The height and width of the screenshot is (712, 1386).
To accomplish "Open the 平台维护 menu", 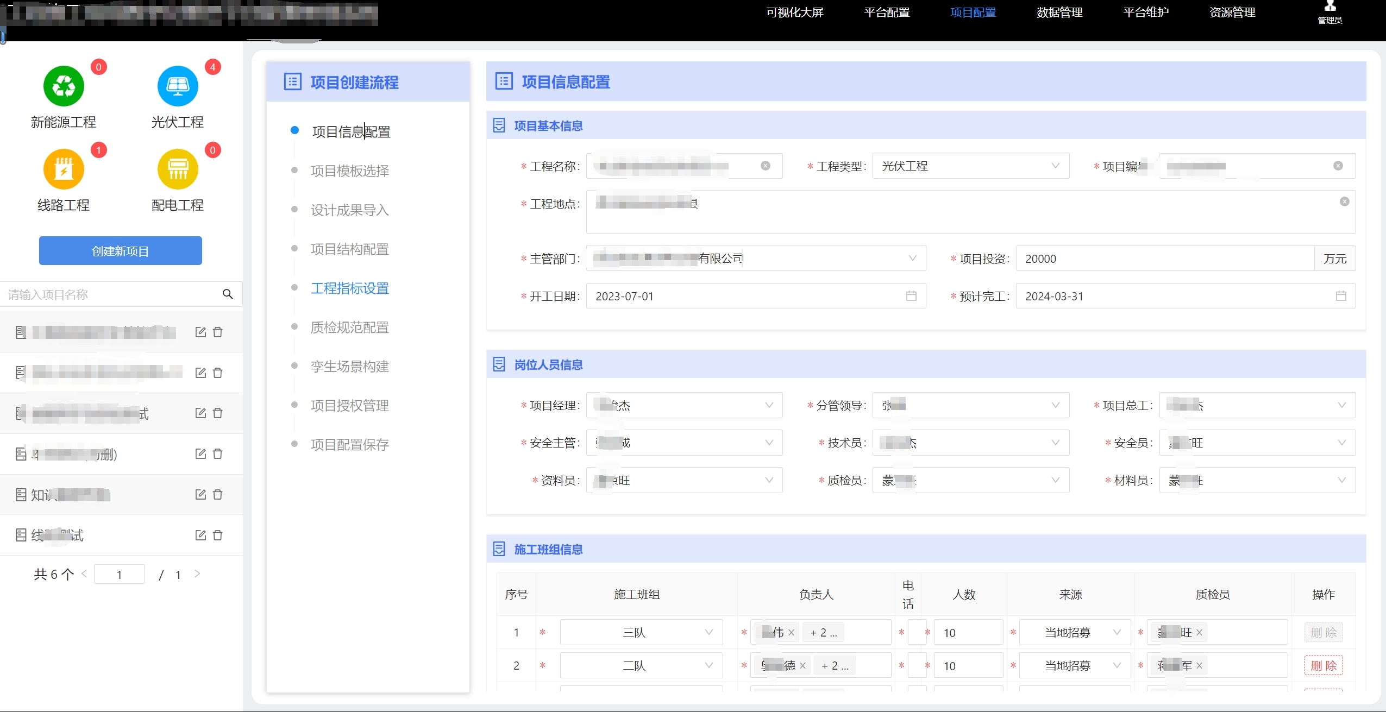I will pyautogui.click(x=1146, y=12).
